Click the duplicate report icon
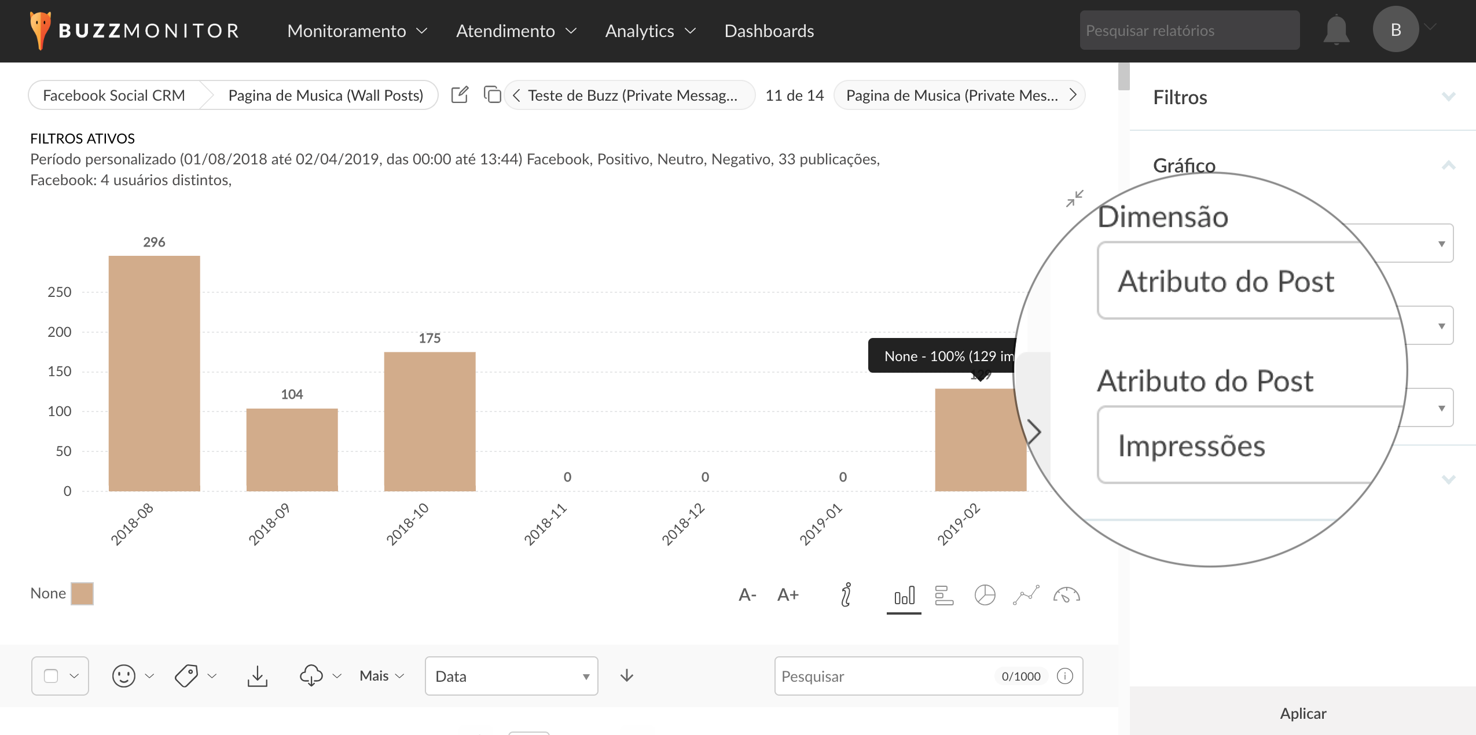Screen dimensions: 1476x735 pos(492,95)
